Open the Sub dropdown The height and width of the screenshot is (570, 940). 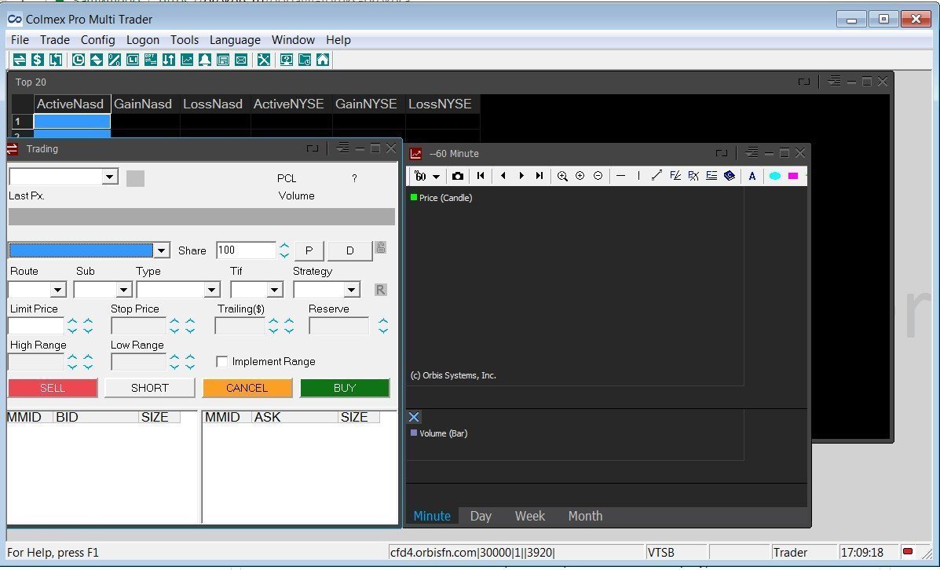tap(123, 290)
